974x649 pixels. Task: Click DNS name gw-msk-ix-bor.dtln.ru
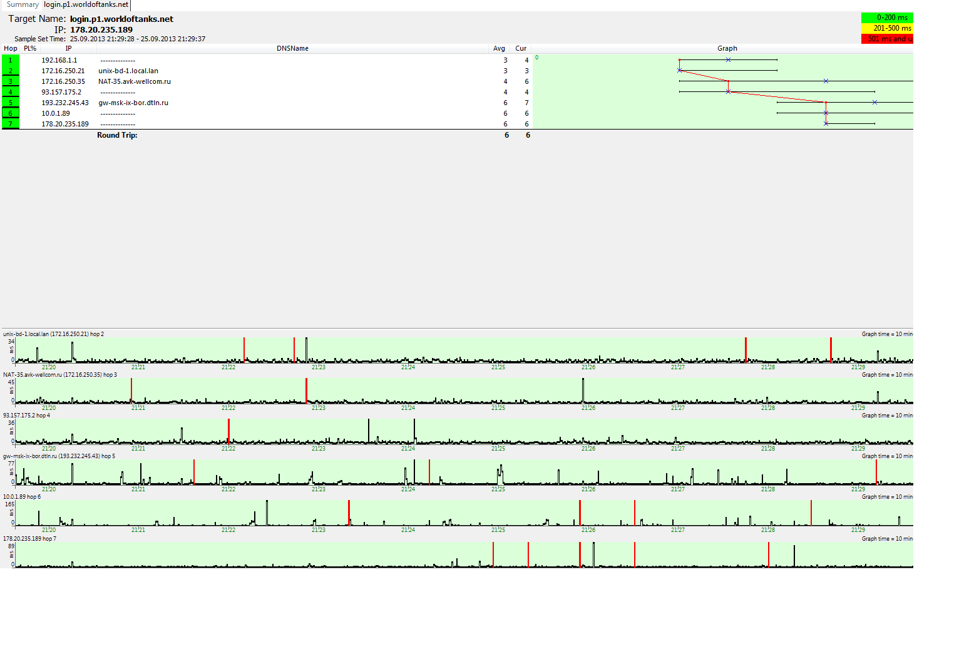pyautogui.click(x=133, y=103)
